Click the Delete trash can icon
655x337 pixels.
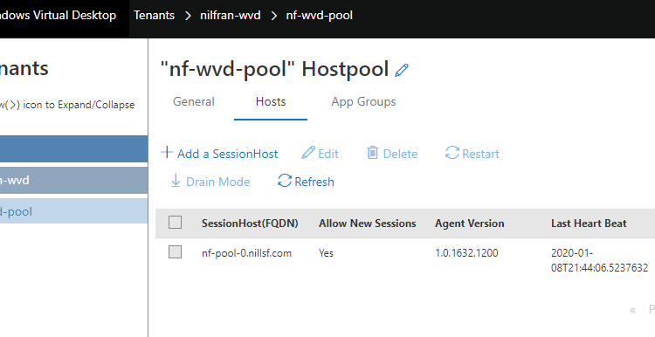click(x=373, y=153)
